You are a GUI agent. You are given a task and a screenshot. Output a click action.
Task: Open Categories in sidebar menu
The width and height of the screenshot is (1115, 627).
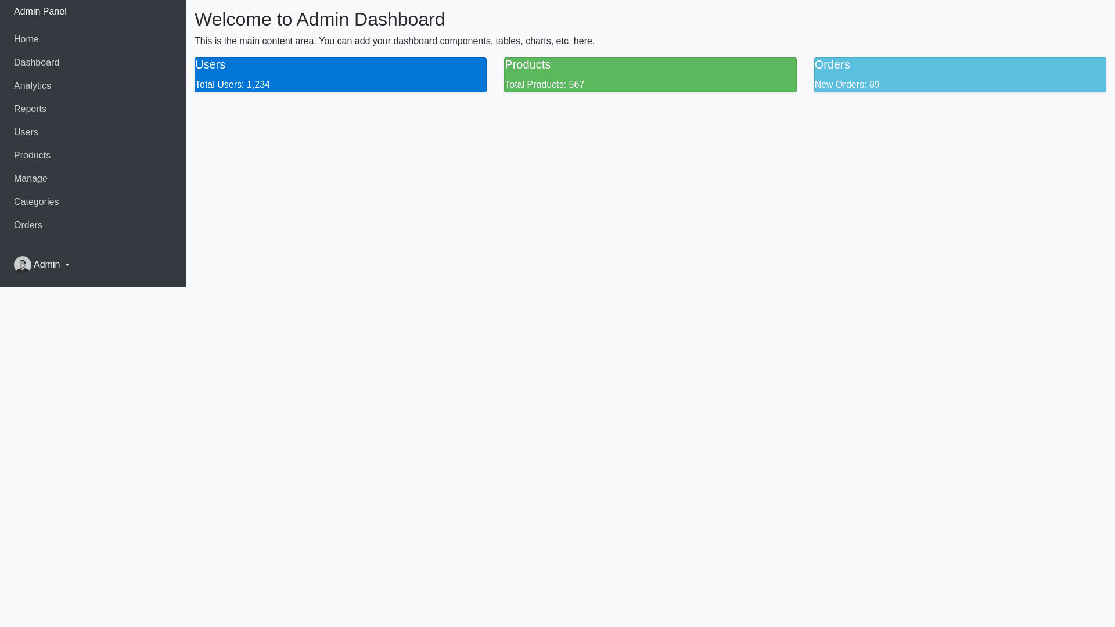tap(36, 202)
